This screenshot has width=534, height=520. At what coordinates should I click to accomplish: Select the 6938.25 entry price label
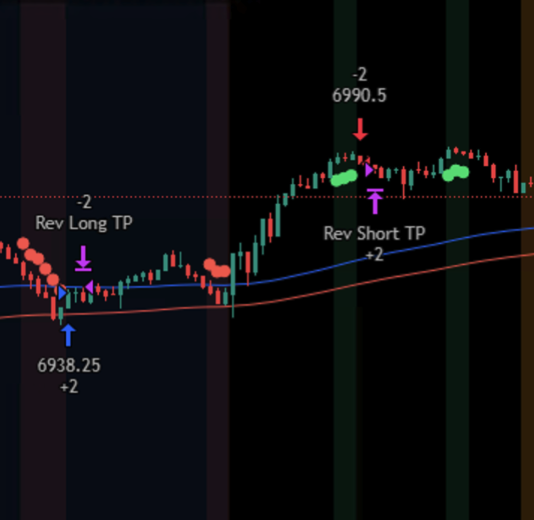coord(69,366)
